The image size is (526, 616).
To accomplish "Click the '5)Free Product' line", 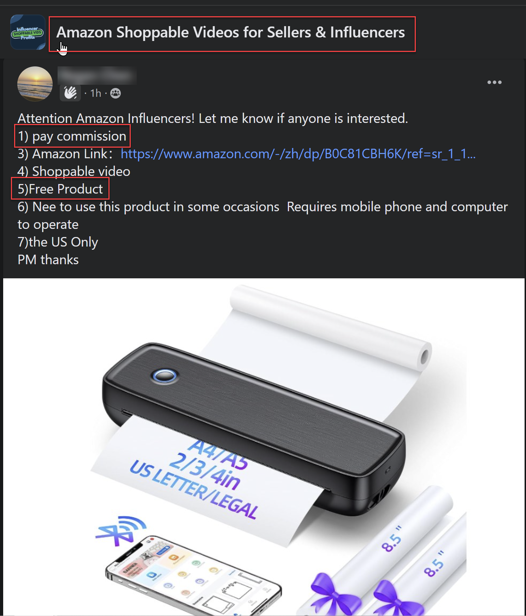I will [x=60, y=189].
